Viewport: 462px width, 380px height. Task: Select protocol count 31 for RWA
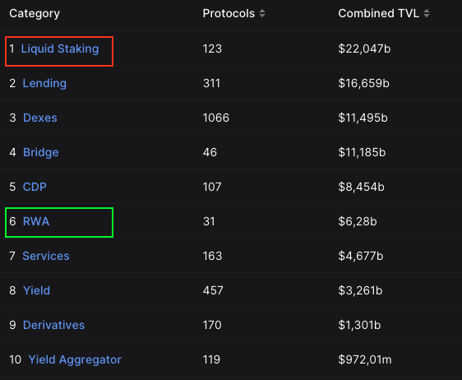click(209, 221)
